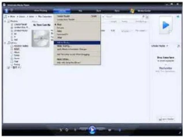Select Songs in Library tree

(x=17, y=55)
